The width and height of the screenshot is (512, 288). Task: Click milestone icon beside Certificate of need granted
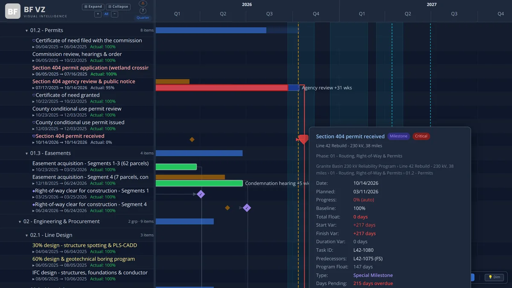(x=34, y=95)
